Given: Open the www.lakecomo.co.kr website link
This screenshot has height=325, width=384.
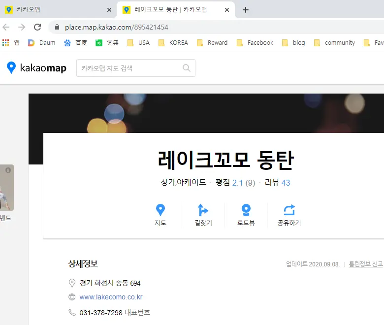Looking at the screenshot, I should 111,297.
